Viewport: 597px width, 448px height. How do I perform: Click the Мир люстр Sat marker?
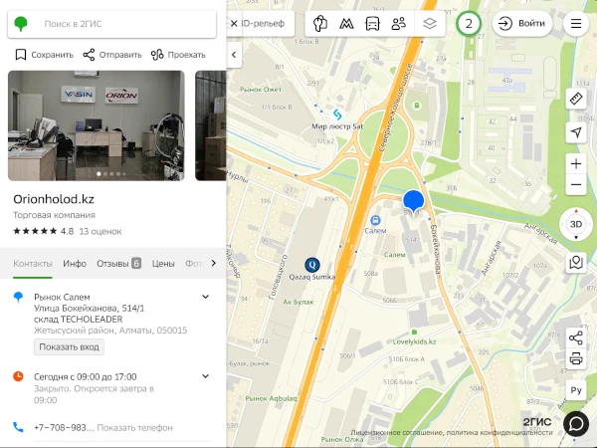337,114
